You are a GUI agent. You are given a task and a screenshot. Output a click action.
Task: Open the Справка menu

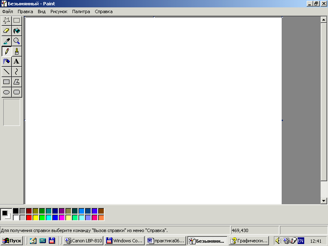(x=104, y=12)
